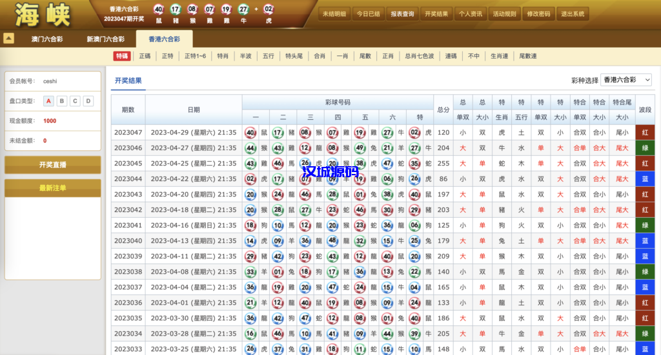Click first ball 18 in row 2023041
Viewport: 661px width, 355px height.
tap(250, 225)
